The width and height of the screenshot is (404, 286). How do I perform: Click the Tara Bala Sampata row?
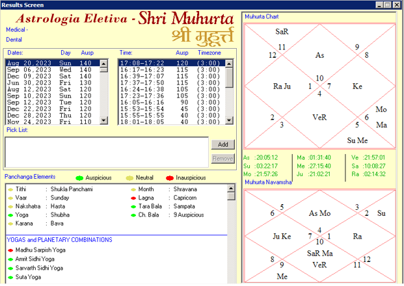tap(163, 206)
